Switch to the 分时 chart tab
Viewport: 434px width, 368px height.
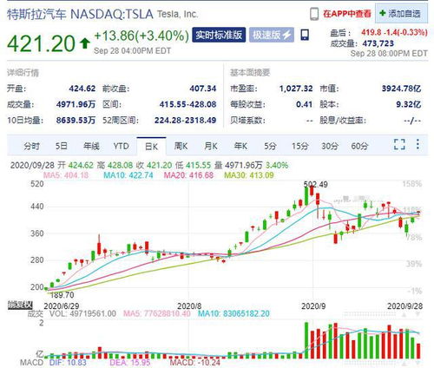coord(31,146)
